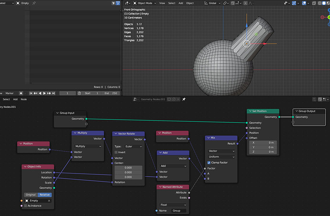Click proportional falloff curve icon
330x216 pixels.
[250, 3]
